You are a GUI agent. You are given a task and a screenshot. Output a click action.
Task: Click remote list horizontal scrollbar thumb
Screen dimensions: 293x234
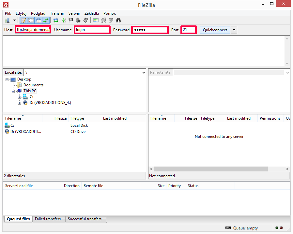coord(211,169)
